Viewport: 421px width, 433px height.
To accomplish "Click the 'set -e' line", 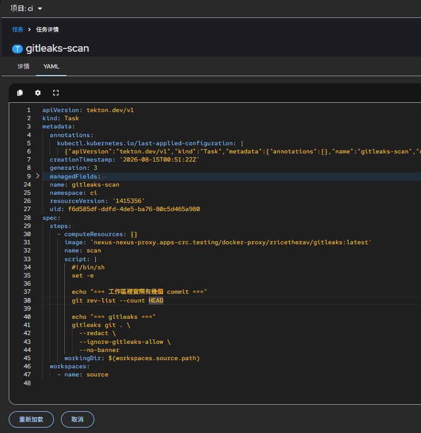I will pyautogui.click(x=83, y=276).
